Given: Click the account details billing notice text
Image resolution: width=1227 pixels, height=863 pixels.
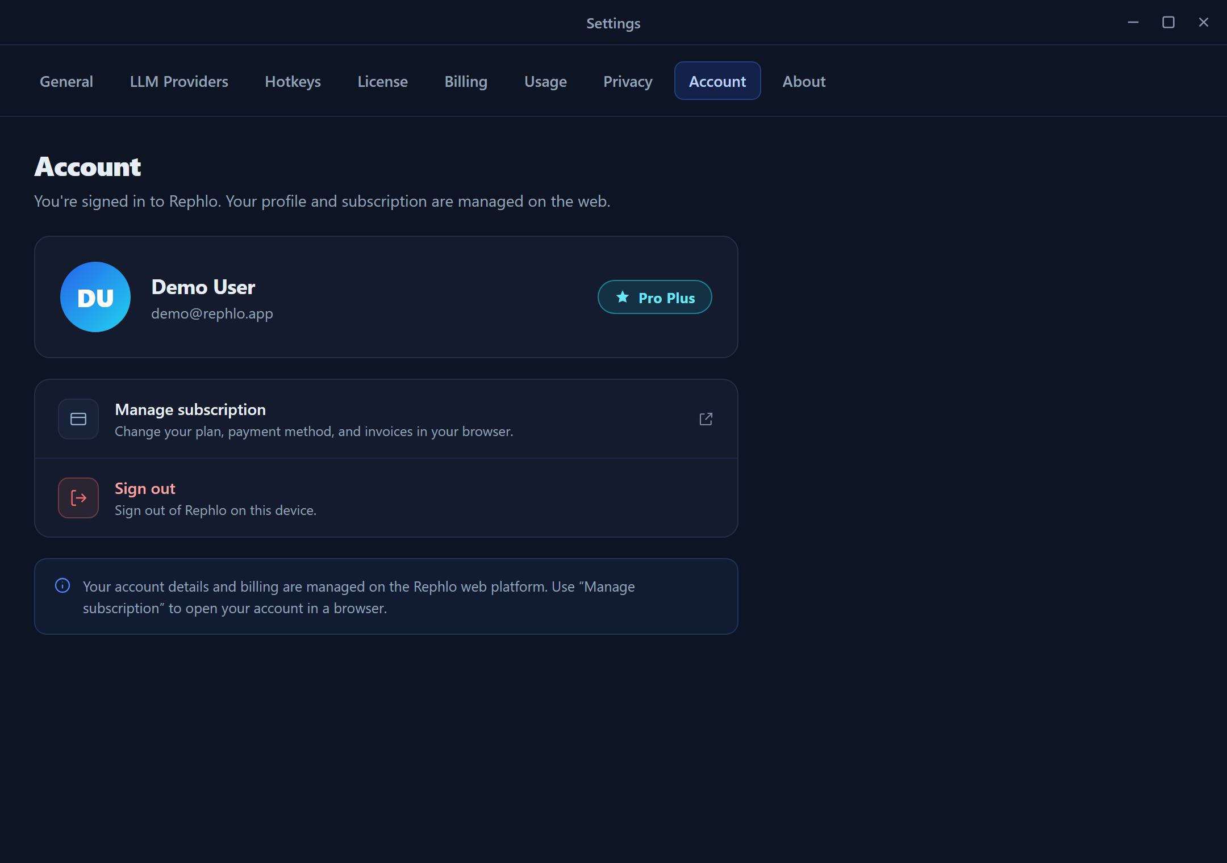Looking at the screenshot, I should click(x=359, y=597).
